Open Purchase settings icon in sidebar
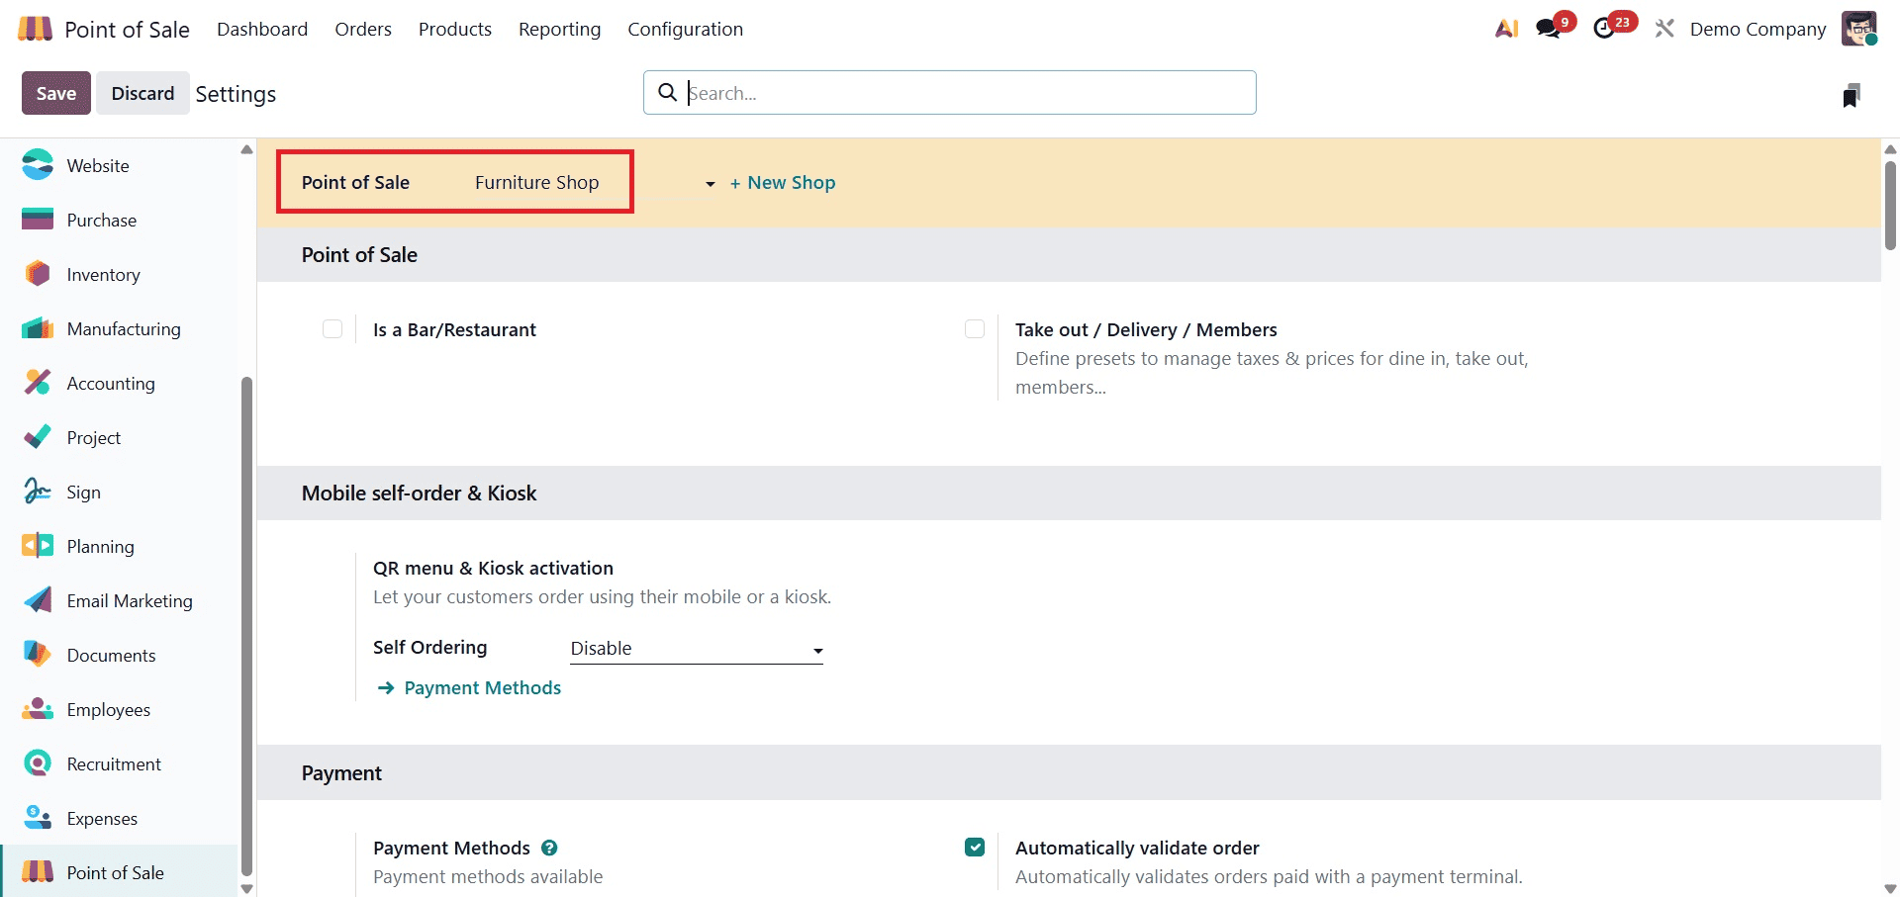The height and width of the screenshot is (897, 1900). click(x=38, y=220)
